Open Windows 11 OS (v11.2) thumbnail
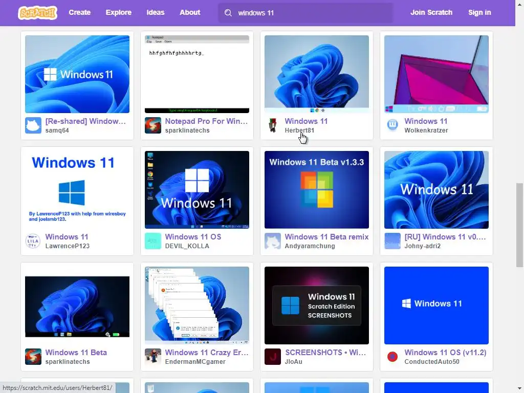The height and width of the screenshot is (393, 524). tap(436, 305)
